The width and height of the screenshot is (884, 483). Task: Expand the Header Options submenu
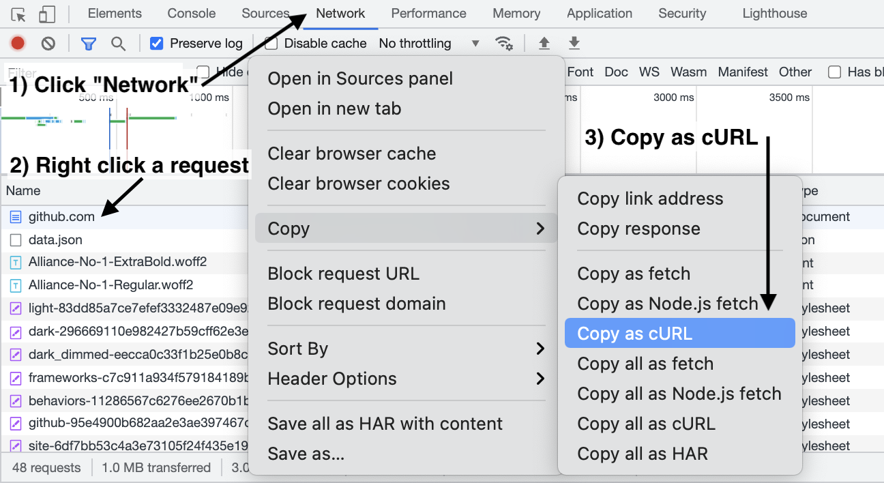point(406,379)
